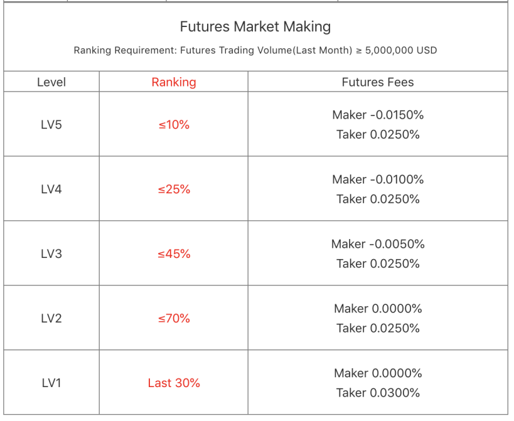Click the Taker 0.0300% fee text

[x=378, y=393]
